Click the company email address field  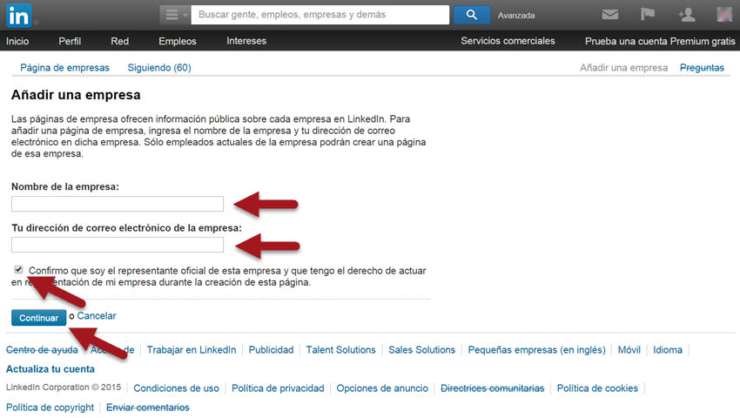coord(118,245)
